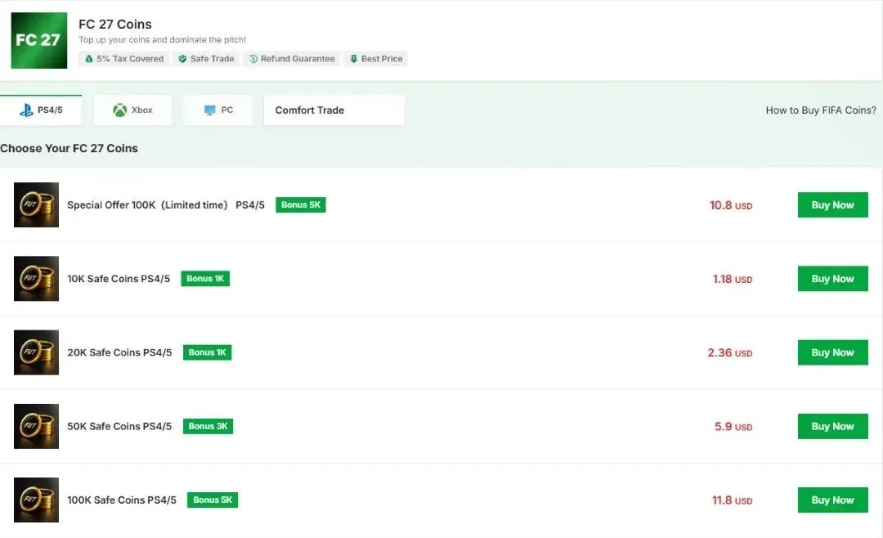Screen dimensions: 883x538
Task: Click the 50K Safe Coins PS4/5 title
Action: pos(119,427)
